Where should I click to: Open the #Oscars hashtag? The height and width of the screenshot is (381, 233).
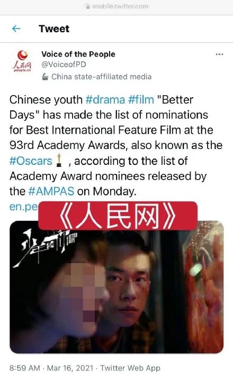pos(31,161)
